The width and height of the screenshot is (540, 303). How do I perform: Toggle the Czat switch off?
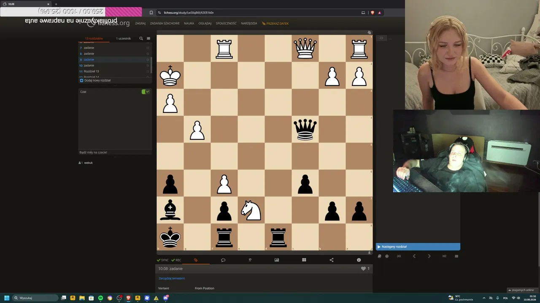[146, 92]
